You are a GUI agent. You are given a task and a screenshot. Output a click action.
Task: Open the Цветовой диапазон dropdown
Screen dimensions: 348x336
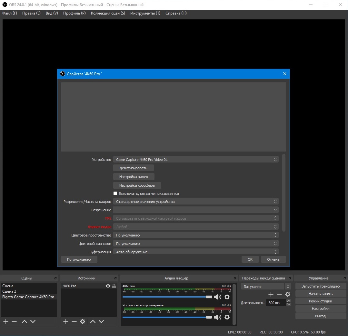click(x=196, y=244)
